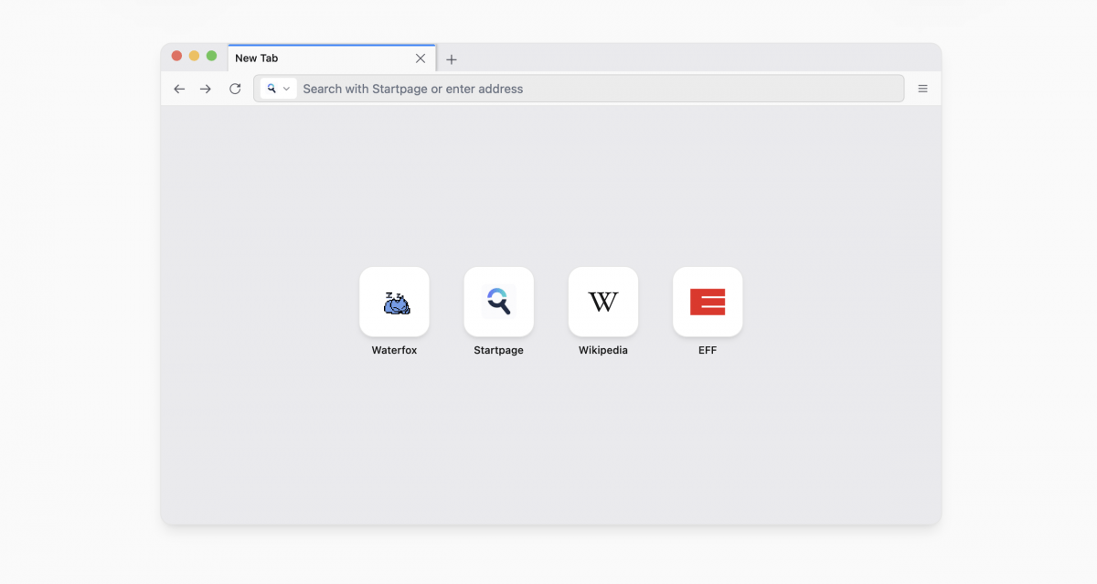Click the Startpage text label
The height and width of the screenshot is (584, 1097).
pyautogui.click(x=498, y=350)
